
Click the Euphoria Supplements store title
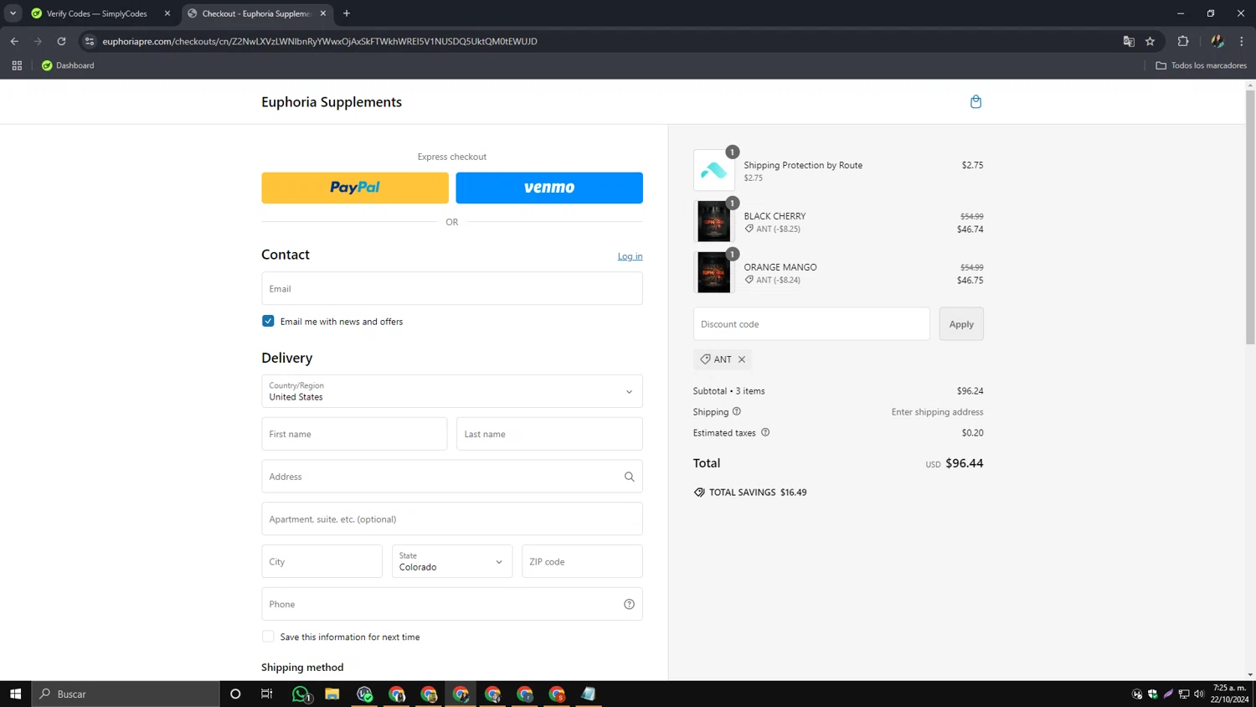(x=332, y=102)
